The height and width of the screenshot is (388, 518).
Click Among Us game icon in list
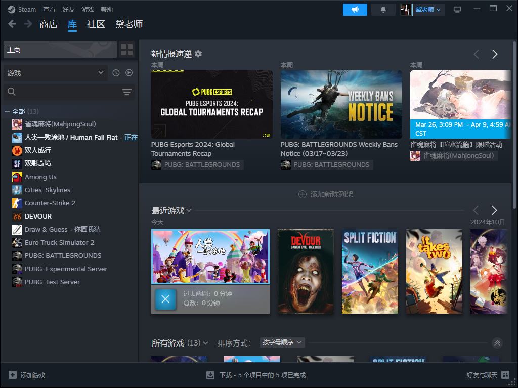coord(17,177)
